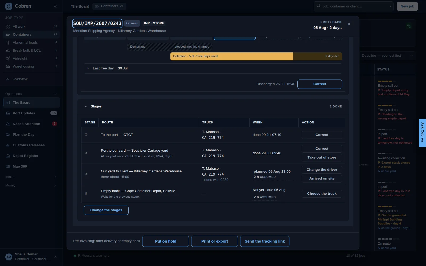Mark stage three Arrived on site
Image resolution: width=426 pixels, height=266 pixels.
(x=322, y=178)
